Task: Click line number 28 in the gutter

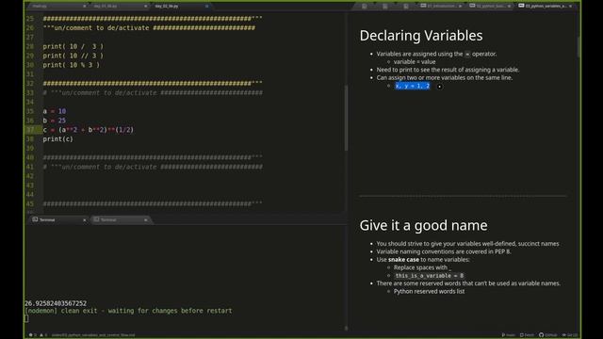Action: coord(30,46)
